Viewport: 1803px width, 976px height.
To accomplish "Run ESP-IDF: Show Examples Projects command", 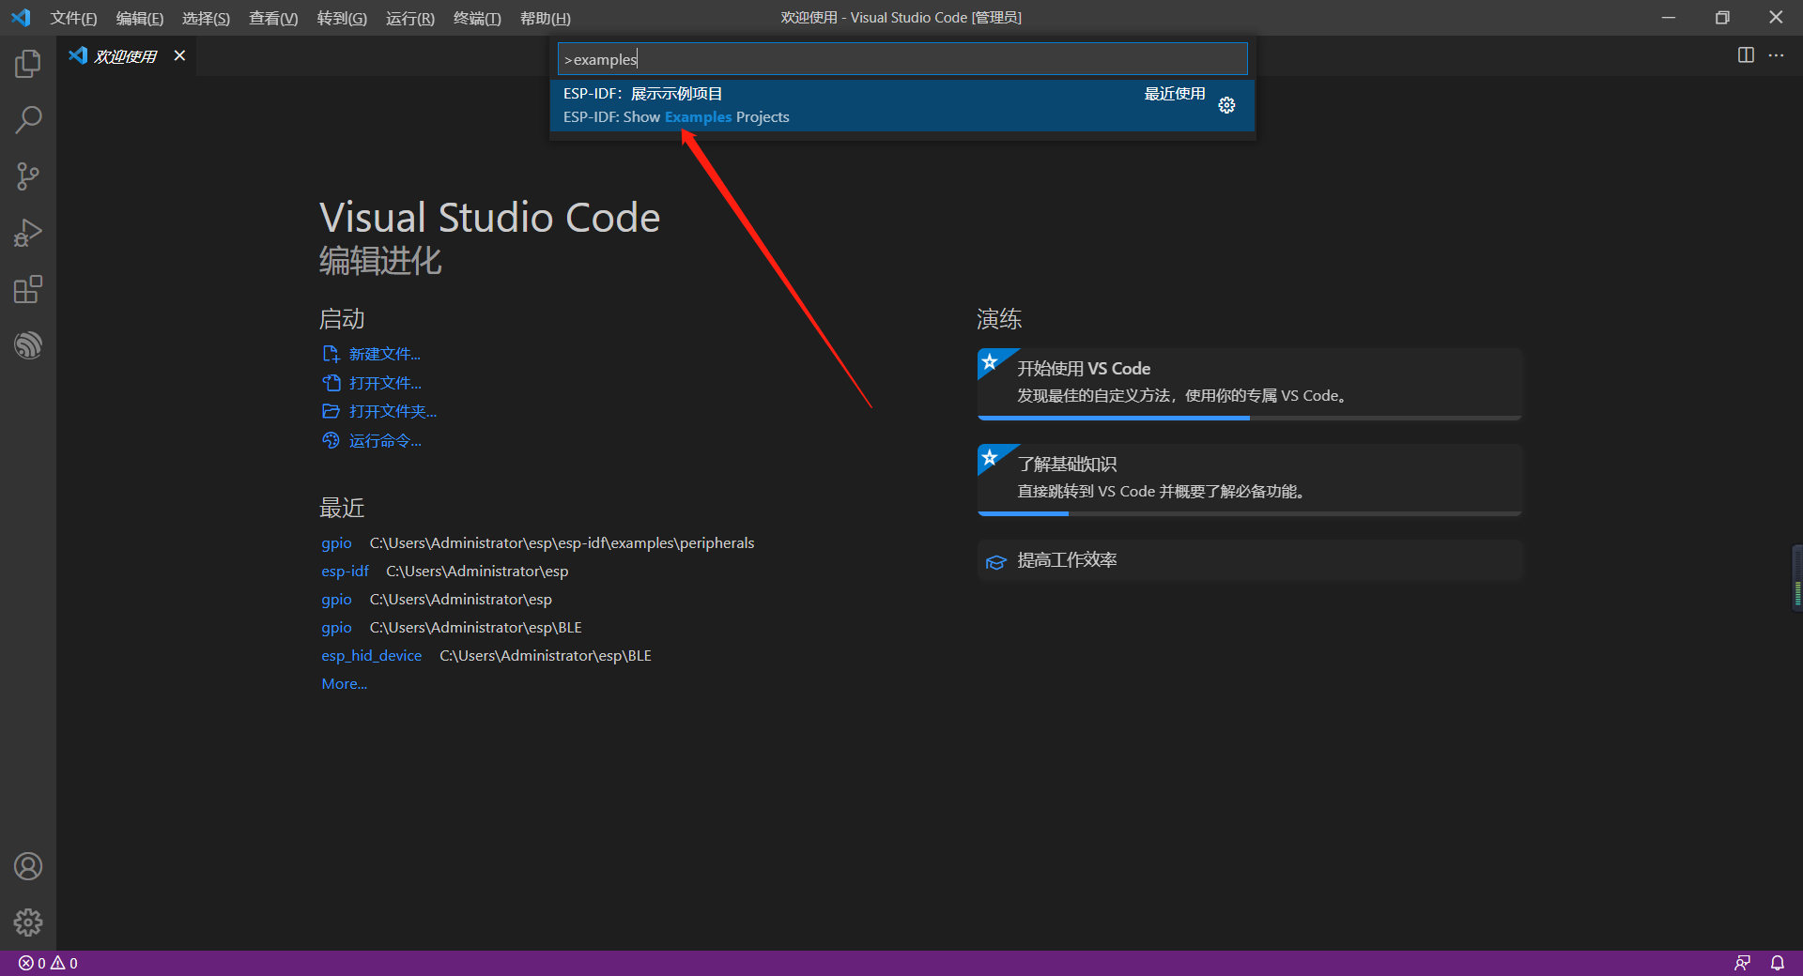I will click(x=902, y=105).
